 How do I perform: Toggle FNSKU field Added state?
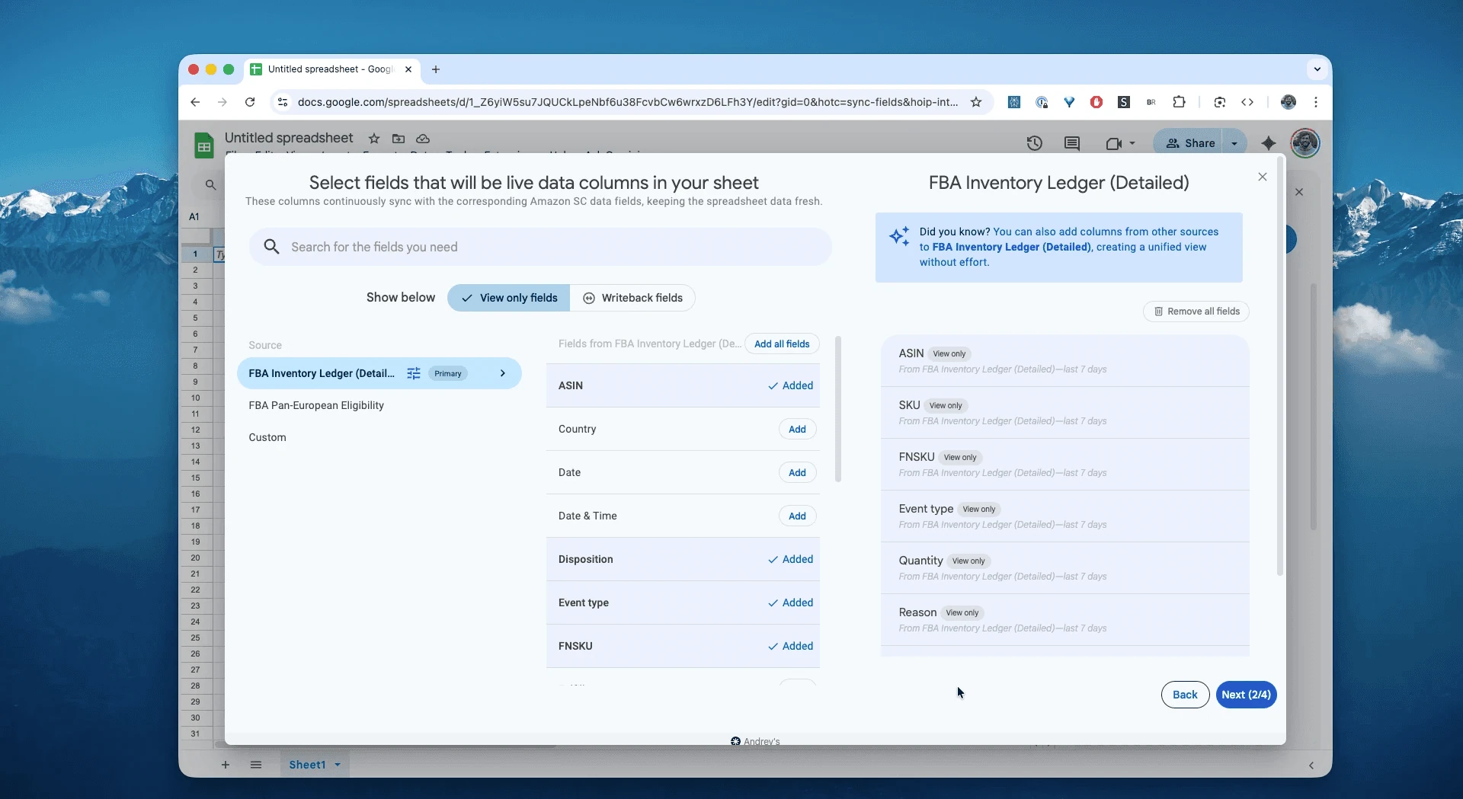point(790,646)
